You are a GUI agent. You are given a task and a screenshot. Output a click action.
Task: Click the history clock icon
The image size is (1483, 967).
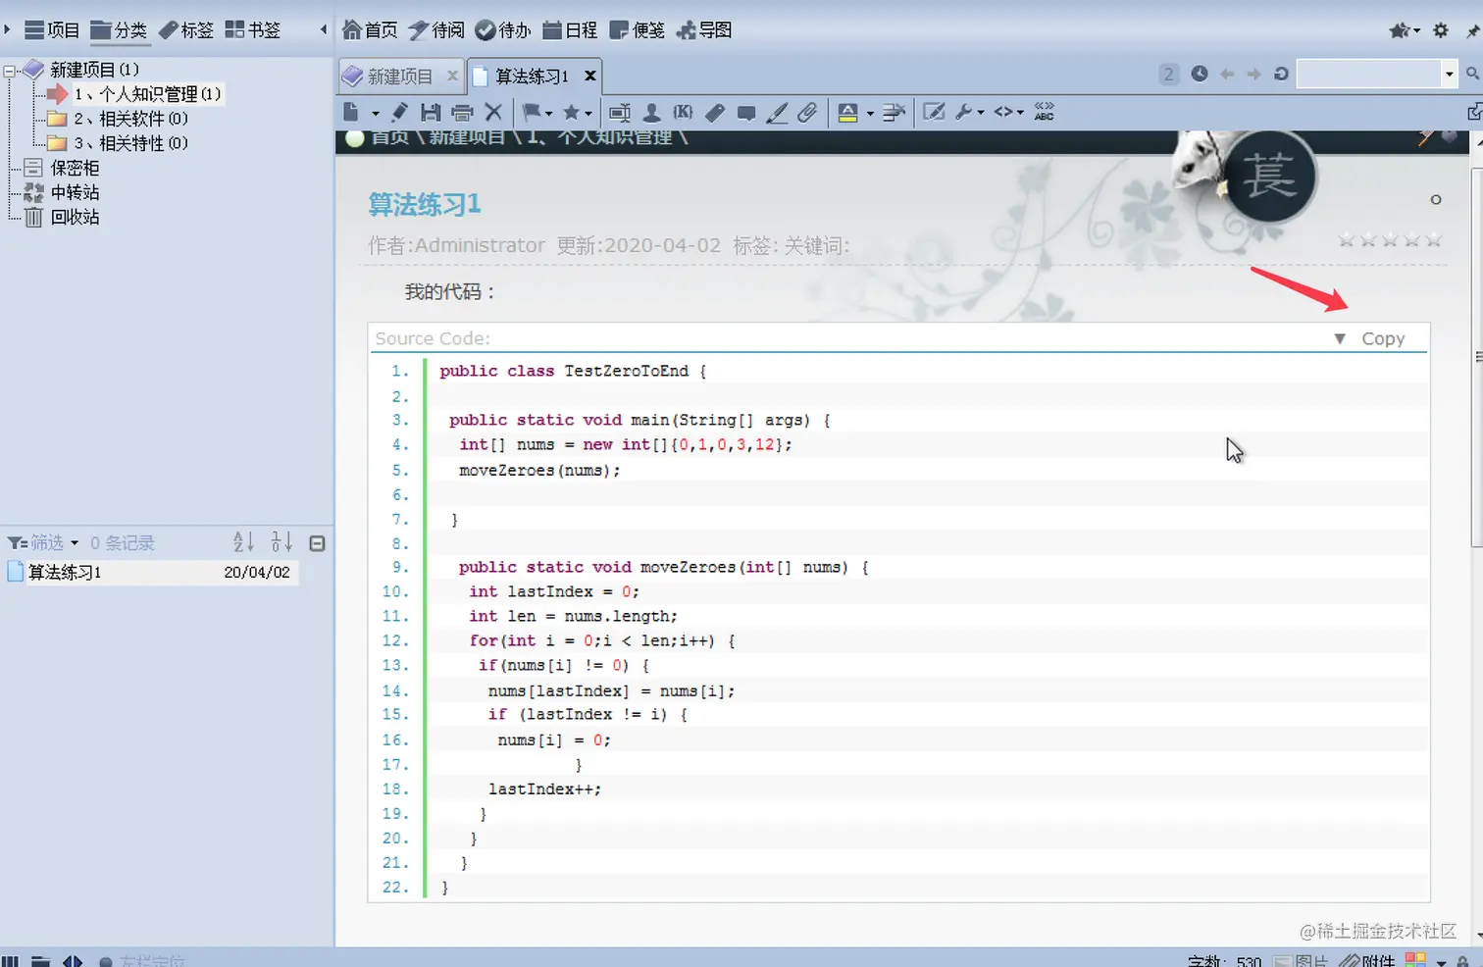click(1200, 74)
